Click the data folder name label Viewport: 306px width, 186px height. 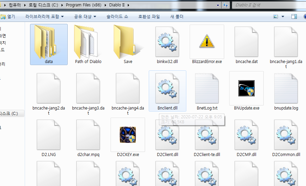[49, 61]
